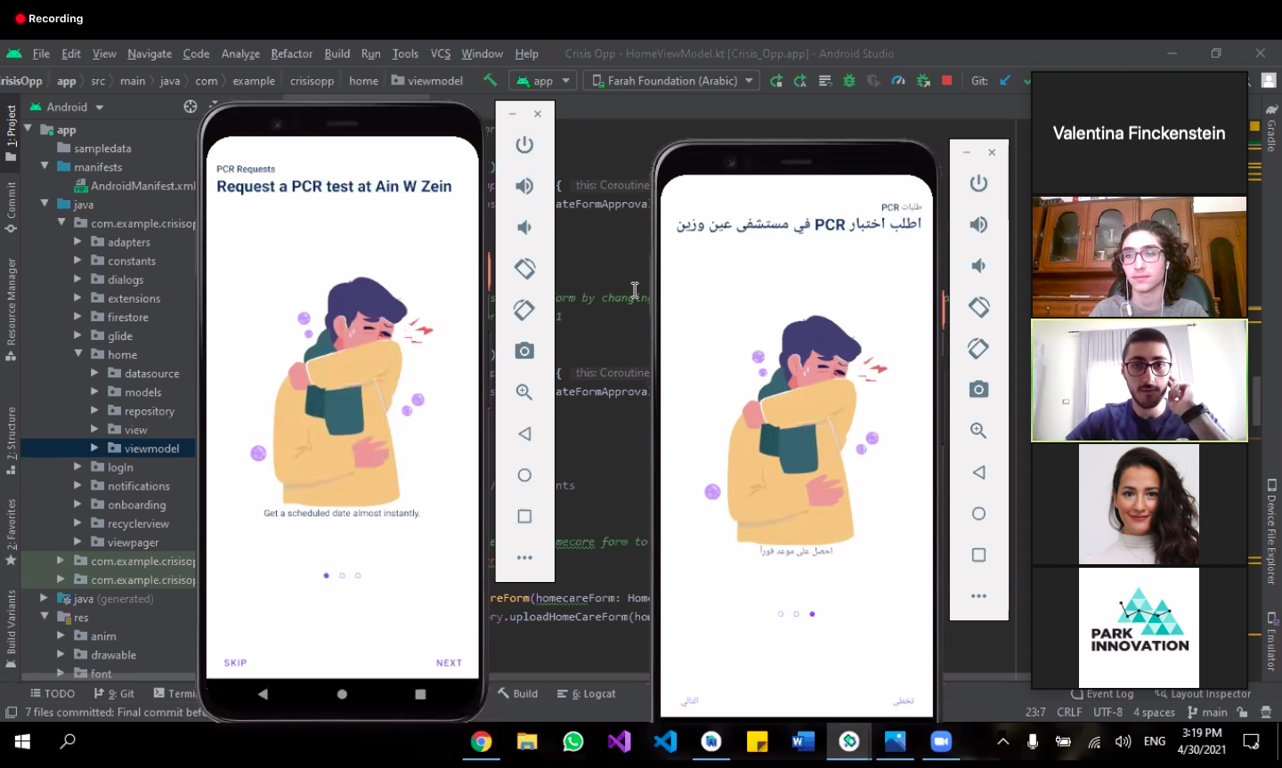
Task: Open the Profiler gauge icon in toolbar
Action: point(898,80)
